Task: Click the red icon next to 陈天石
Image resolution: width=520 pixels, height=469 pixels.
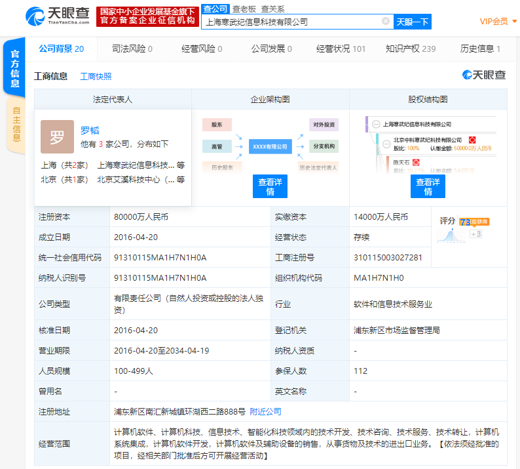Action: pyautogui.click(x=416, y=163)
